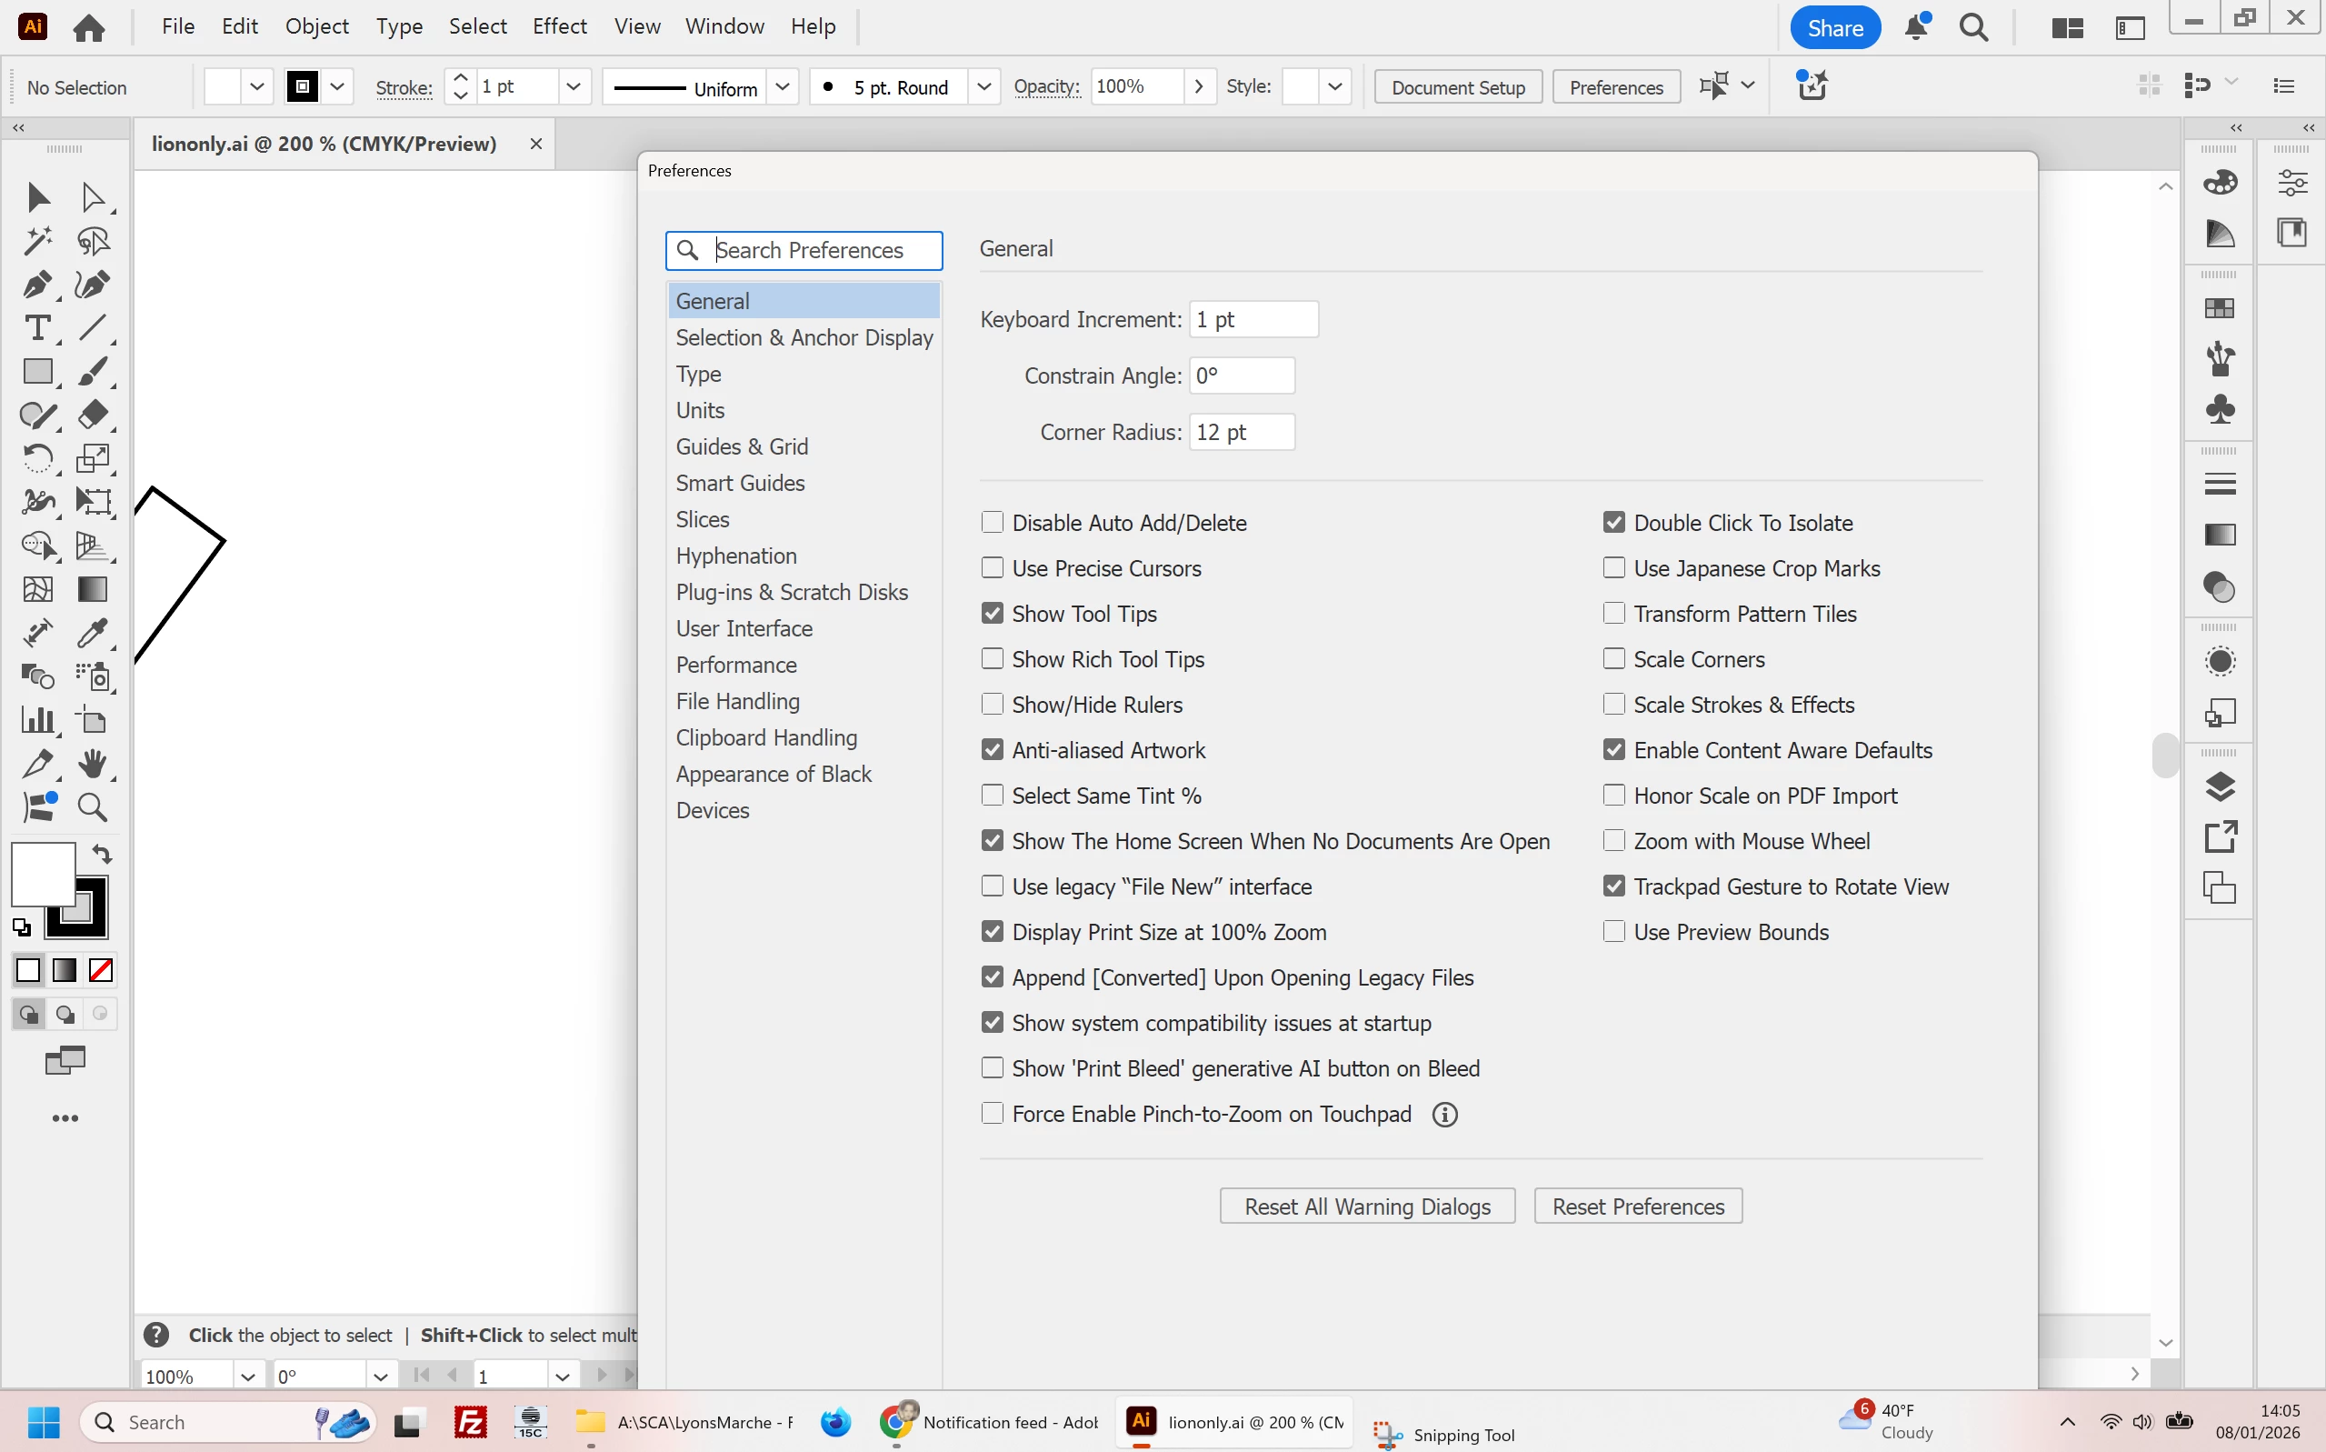
Task: Select the Selection tool arrow
Action: coord(37,197)
